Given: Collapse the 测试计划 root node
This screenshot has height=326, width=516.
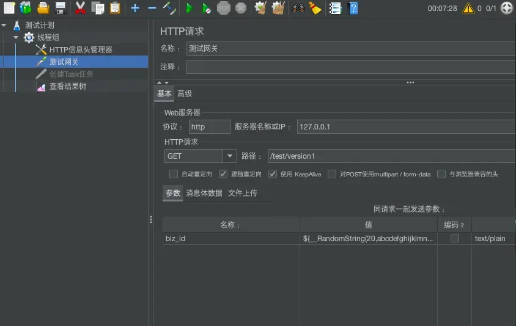Looking at the screenshot, I should (x=4, y=25).
